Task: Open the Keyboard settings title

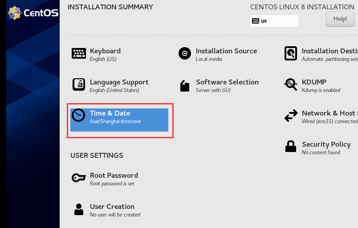Action: (x=105, y=51)
